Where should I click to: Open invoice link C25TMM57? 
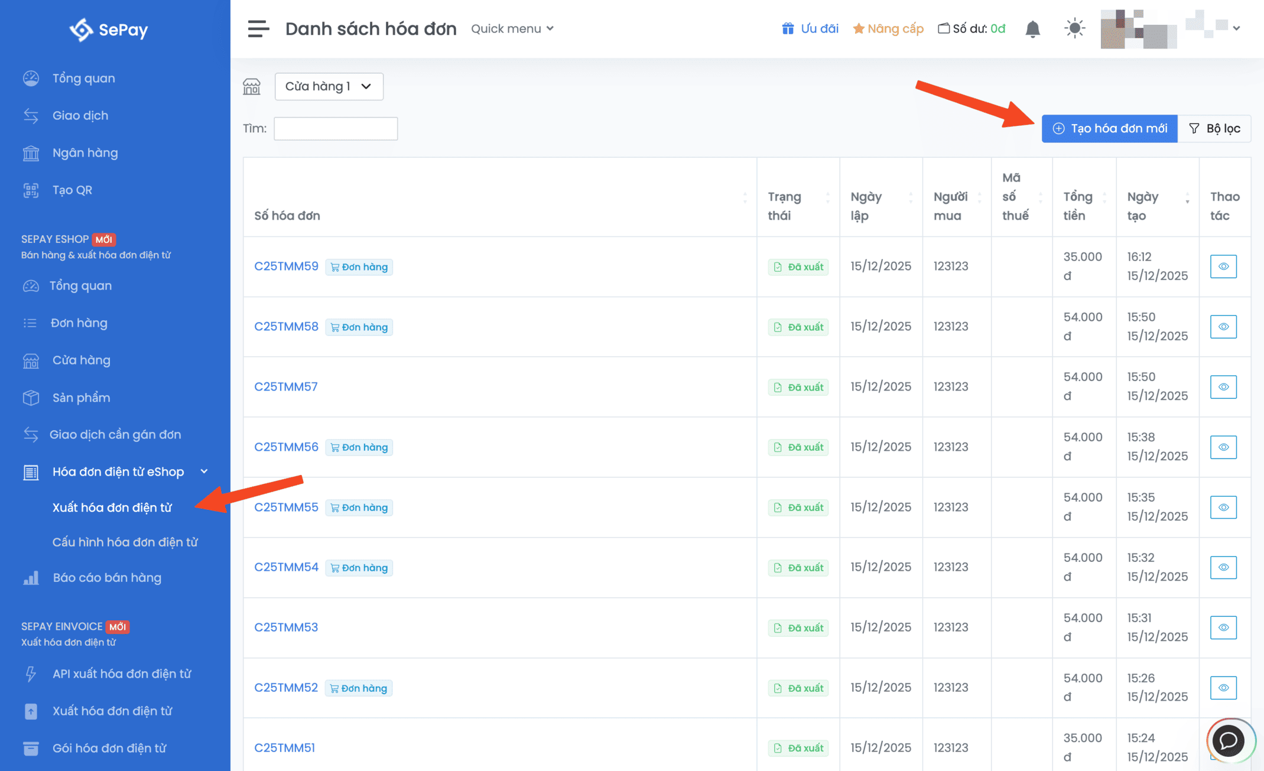click(285, 386)
